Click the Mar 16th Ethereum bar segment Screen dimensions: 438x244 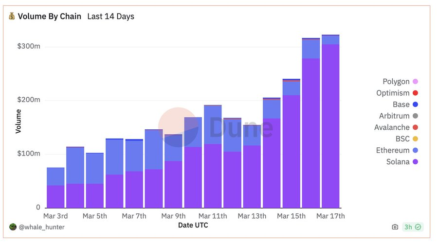[311, 49]
